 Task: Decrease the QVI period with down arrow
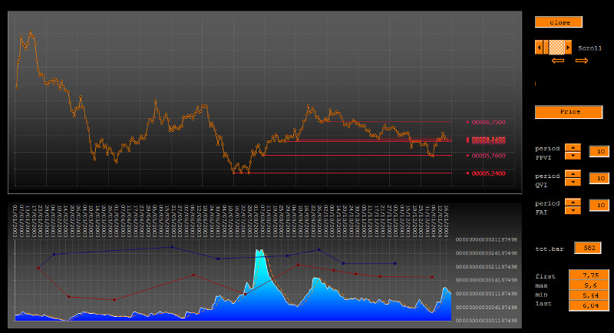573,183
